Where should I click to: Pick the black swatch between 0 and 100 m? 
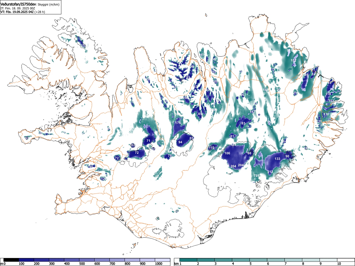click(11, 260)
